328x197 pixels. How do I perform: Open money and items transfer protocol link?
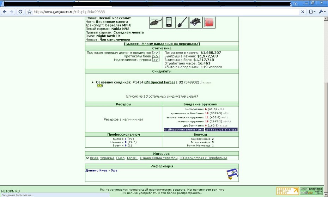[156, 53]
